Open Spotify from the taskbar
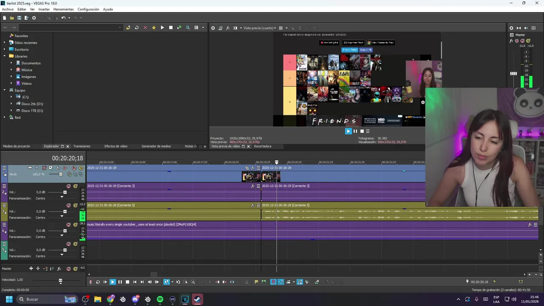 pyautogui.click(x=160, y=299)
